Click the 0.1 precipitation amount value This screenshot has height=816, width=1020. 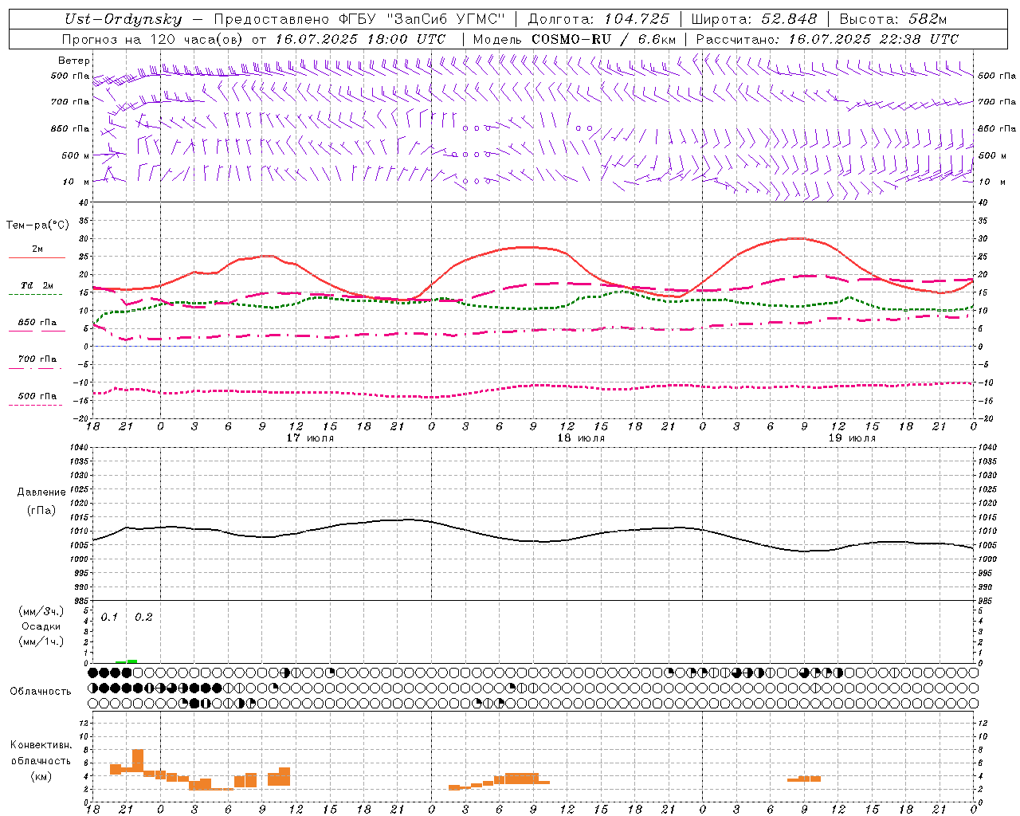point(109,618)
